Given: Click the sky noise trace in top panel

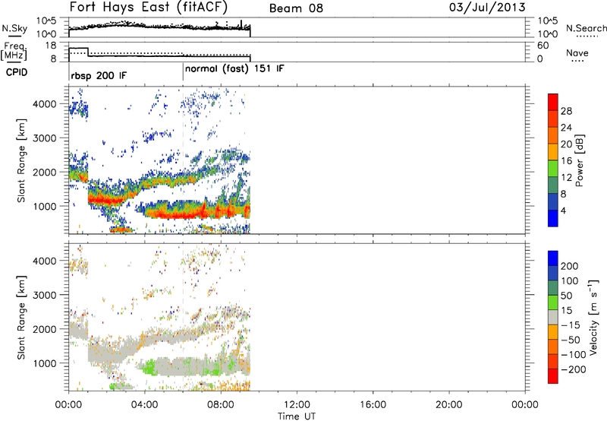Looking at the screenshot, I should pos(159,27).
